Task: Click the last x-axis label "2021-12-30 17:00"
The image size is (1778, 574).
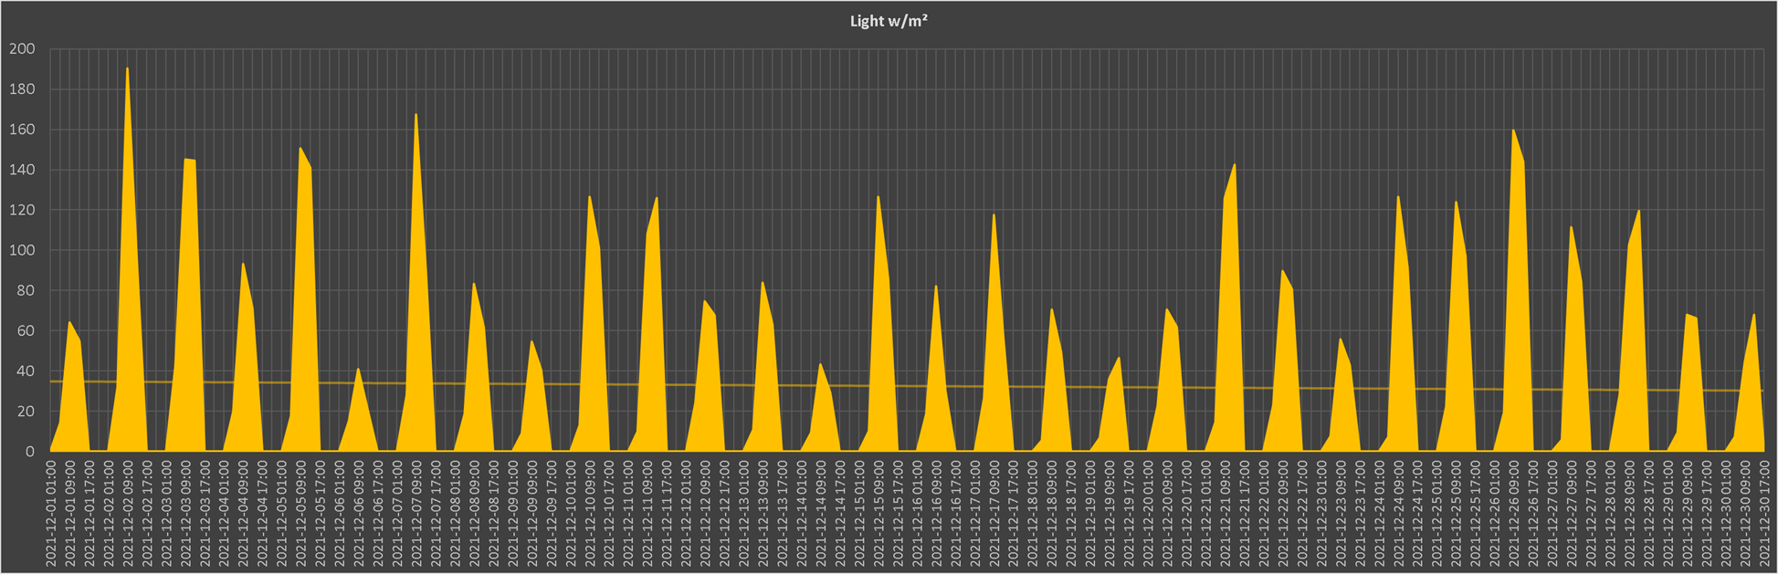Action: click(1763, 513)
